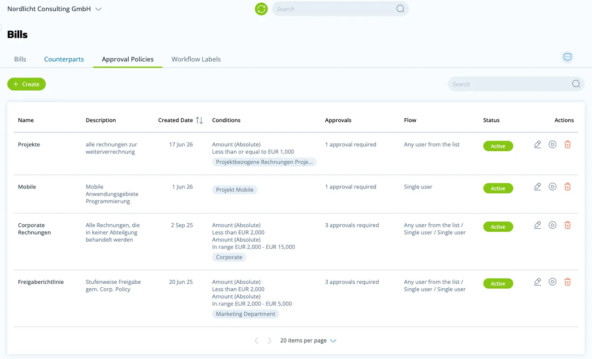Screen dimensions: 592x359
Task: Select the Projekte policy name
Action: [29, 145]
